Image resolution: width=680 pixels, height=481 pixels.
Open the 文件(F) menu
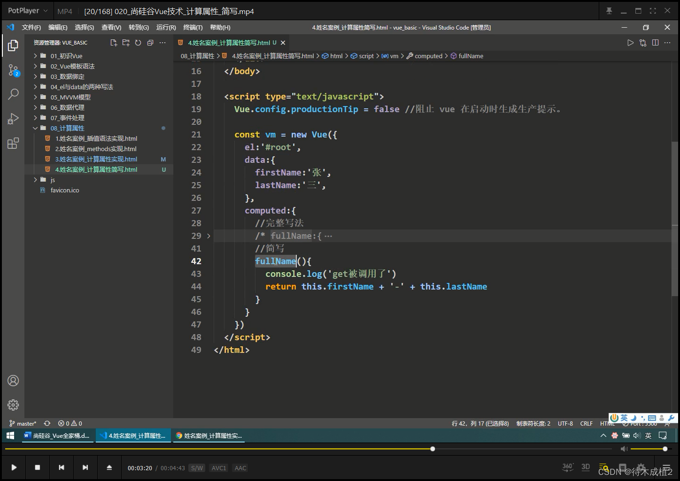(31, 28)
